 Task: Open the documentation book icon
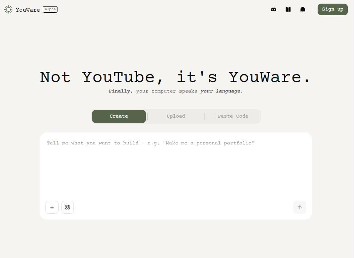(x=288, y=9)
